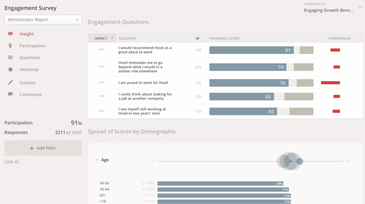Click the 35-44 age group bar
The height and width of the screenshot is (204, 365).
[x=223, y=190]
